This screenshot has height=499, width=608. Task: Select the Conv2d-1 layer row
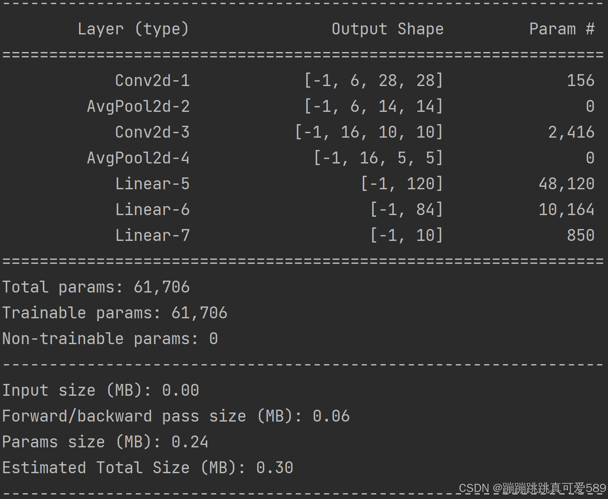tap(152, 80)
